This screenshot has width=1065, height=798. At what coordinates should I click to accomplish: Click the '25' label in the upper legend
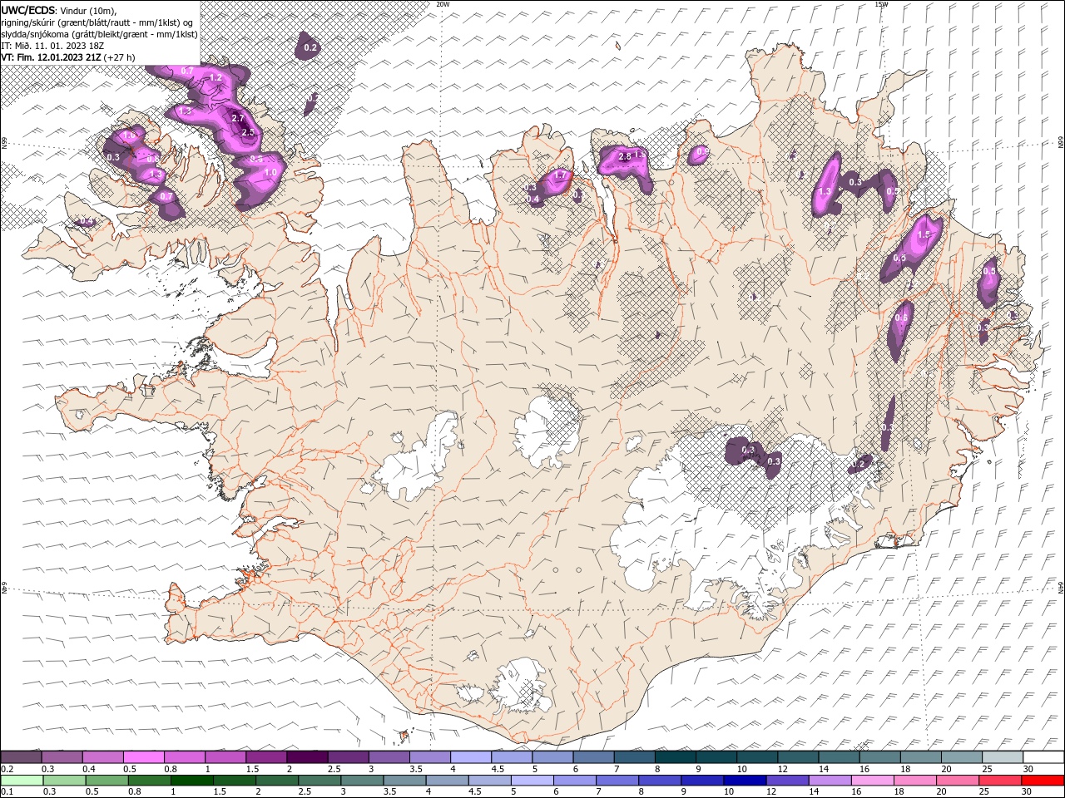pos(987,769)
